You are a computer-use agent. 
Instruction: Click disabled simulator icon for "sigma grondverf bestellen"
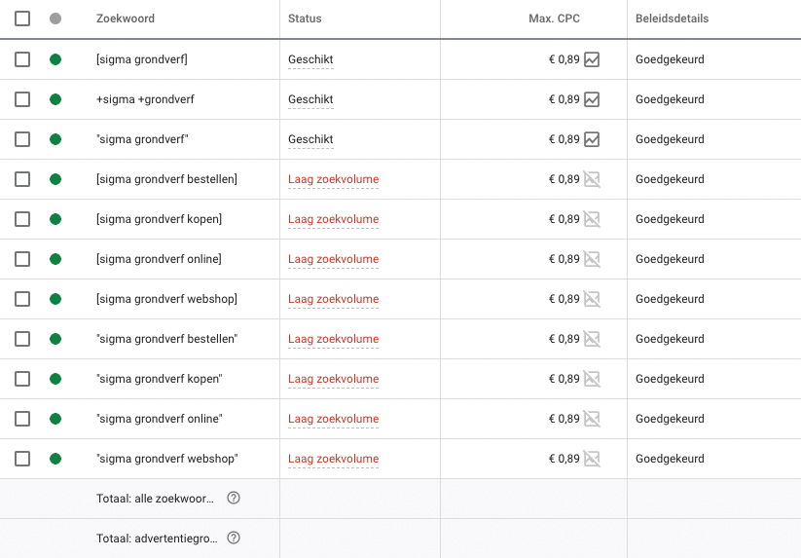tap(592, 339)
